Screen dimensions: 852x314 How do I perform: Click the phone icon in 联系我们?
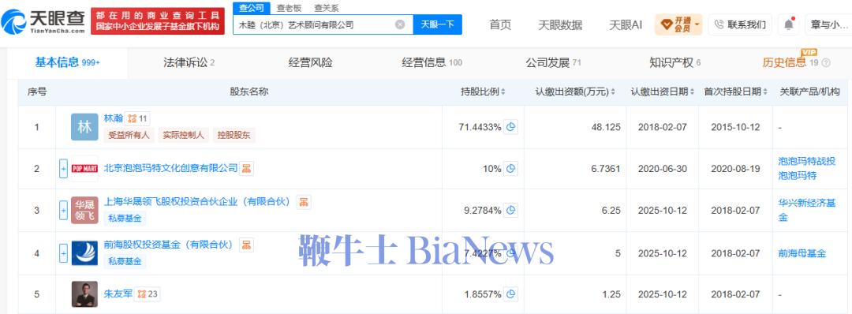[719, 24]
